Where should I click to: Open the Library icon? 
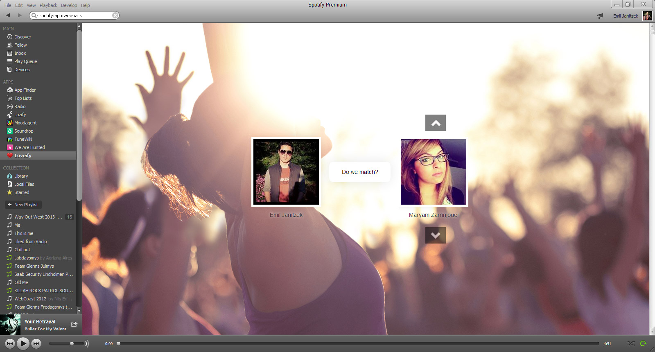[x=10, y=176]
